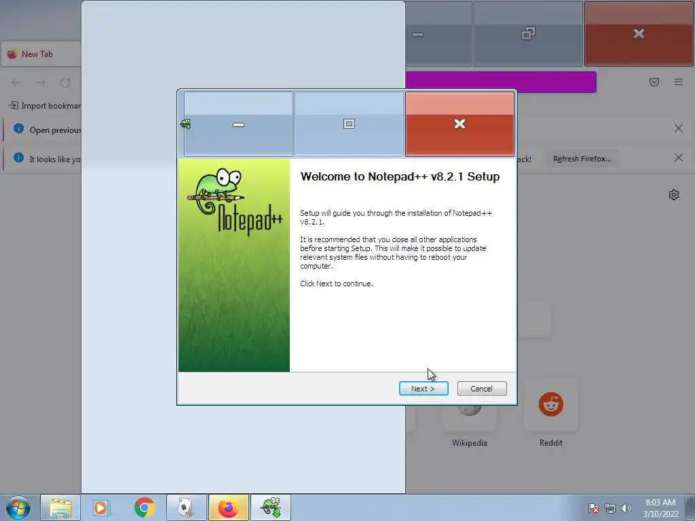Click Notepad++ chameleon title bar icon
Image resolution: width=695 pixels, height=521 pixels.
(186, 124)
